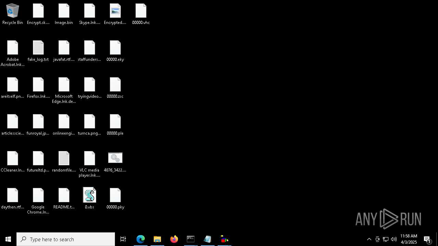The width and height of the screenshot is (438, 246).
Task: Select the 00000.vhc file
Action: pyautogui.click(x=141, y=14)
